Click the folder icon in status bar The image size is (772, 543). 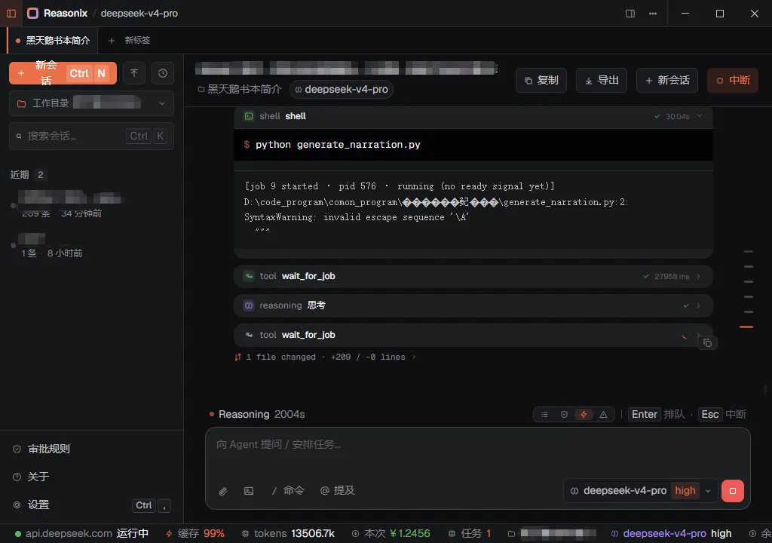coord(512,534)
